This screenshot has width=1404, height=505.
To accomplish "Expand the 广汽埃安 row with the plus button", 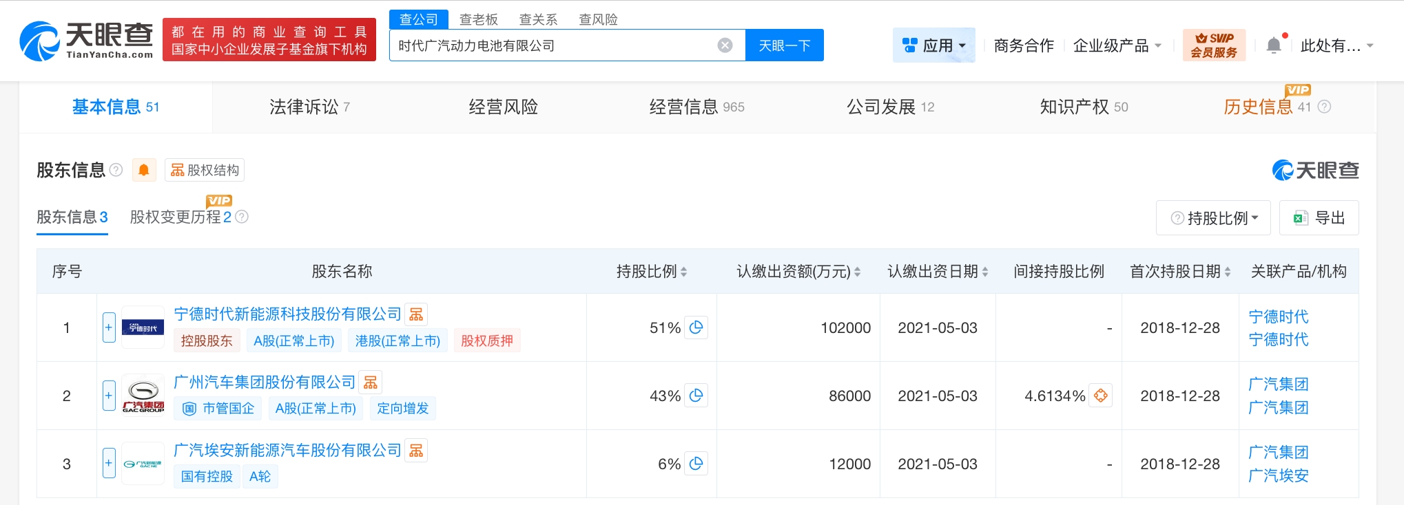I will coord(109,464).
